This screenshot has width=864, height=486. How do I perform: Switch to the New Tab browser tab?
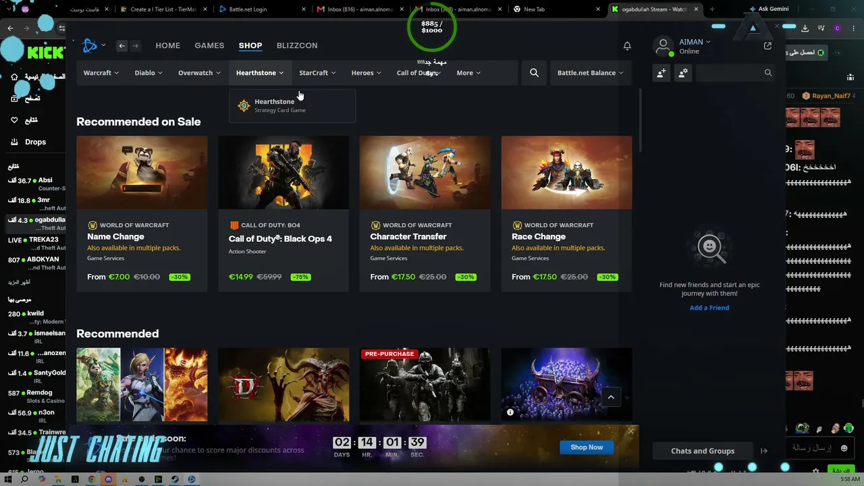click(x=557, y=9)
